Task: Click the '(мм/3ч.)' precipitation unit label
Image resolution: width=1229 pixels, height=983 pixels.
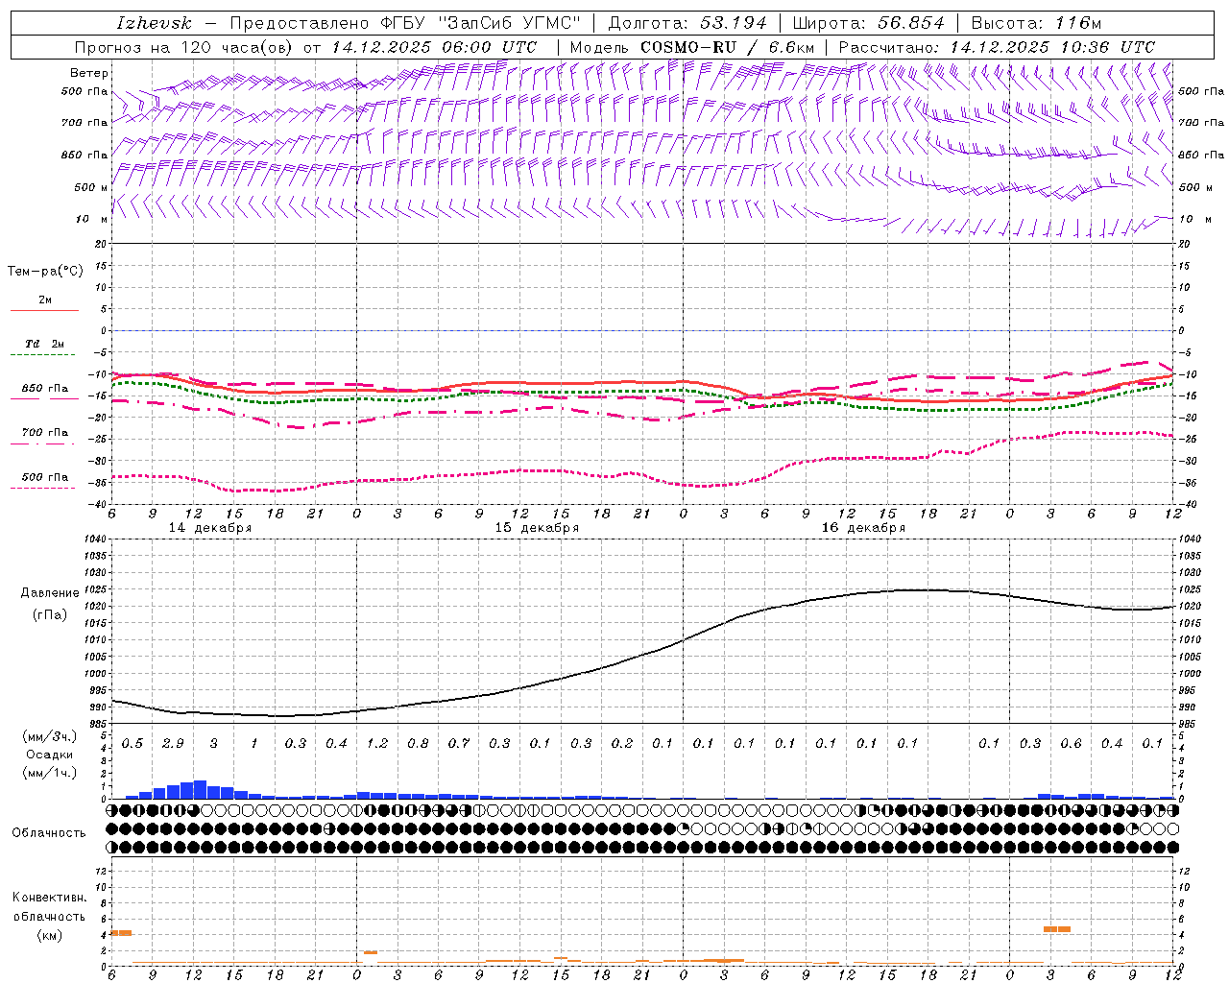Action: click(x=50, y=736)
